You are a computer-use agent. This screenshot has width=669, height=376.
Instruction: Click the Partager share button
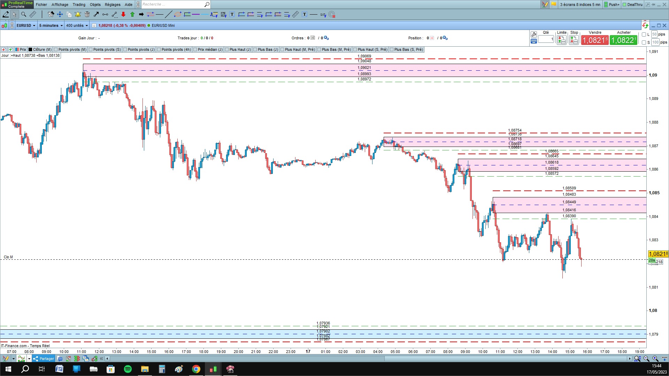coord(44,359)
